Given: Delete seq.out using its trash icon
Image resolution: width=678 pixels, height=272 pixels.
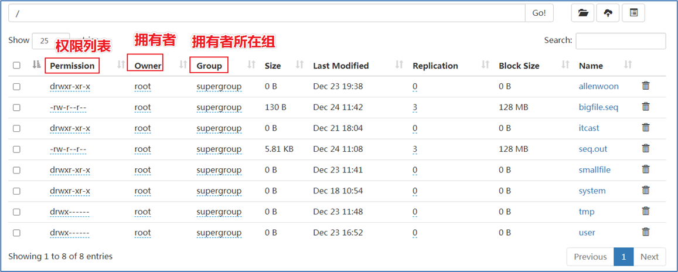Looking at the screenshot, I should coord(646,148).
